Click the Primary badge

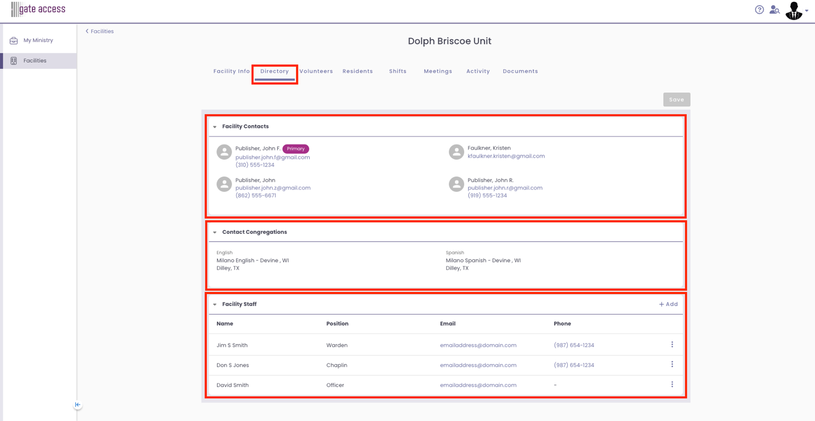point(296,149)
